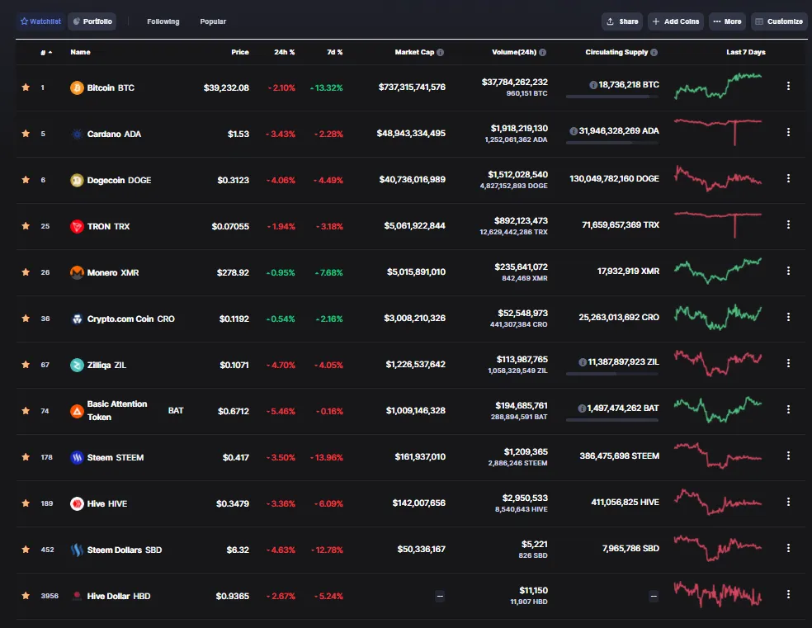Click info icon beside Zilliqa supply
Screen dimensions: 812x628
pyautogui.click(x=582, y=362)
